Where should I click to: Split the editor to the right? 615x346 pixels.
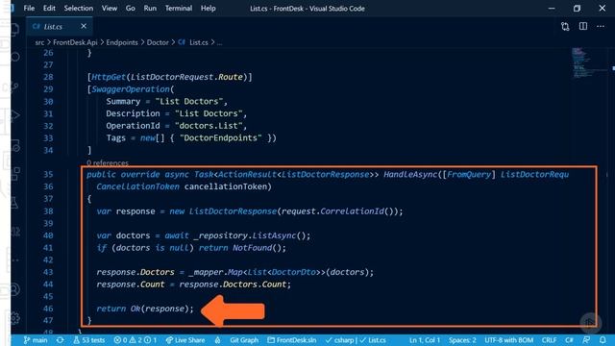tap(583, 26)
